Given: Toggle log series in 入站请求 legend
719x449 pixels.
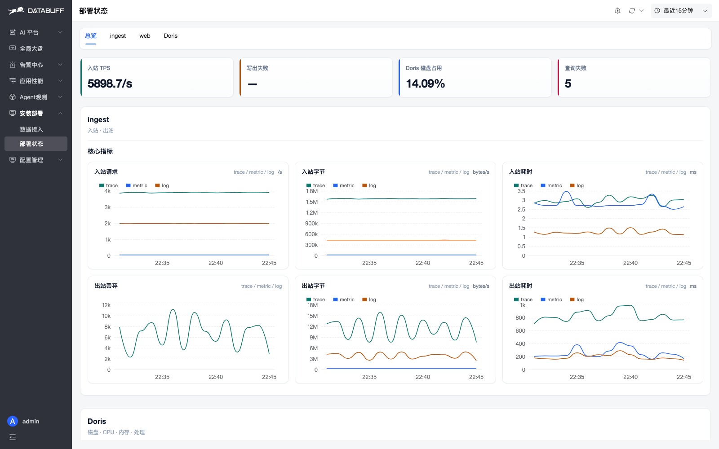Looking at the screenshot, I should click(162, 185).
